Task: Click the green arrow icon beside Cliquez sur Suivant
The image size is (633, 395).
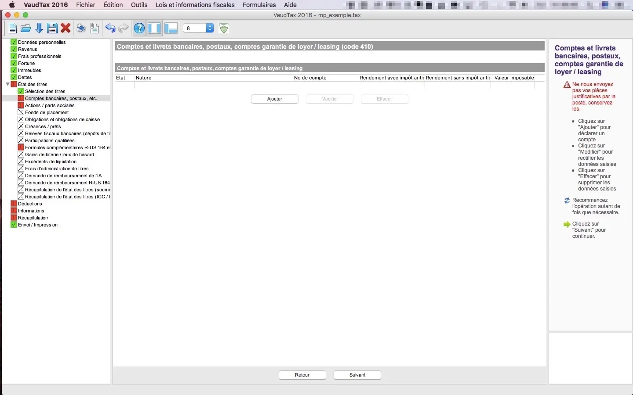Action: (567, 224)
